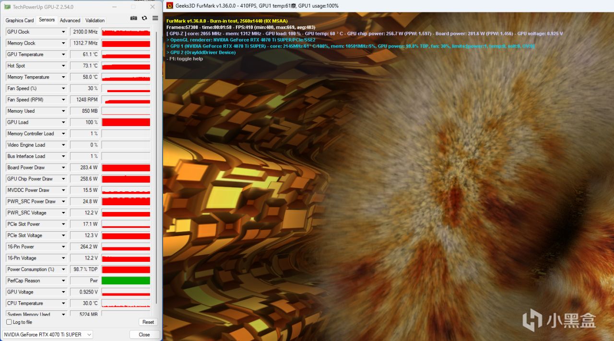The height and width of the screenshot is (341, 614).
Task: Expand the Memory Temperature sensor dropdown
Action: 63,77
